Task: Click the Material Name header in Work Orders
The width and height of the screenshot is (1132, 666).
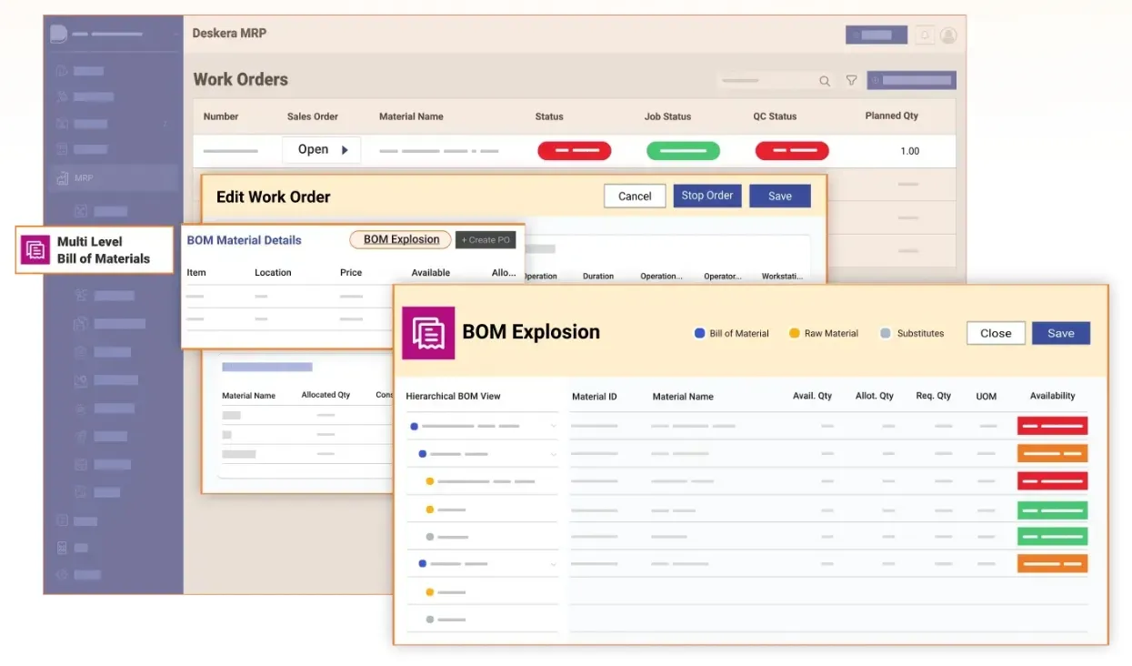Action: click(411, 116)
